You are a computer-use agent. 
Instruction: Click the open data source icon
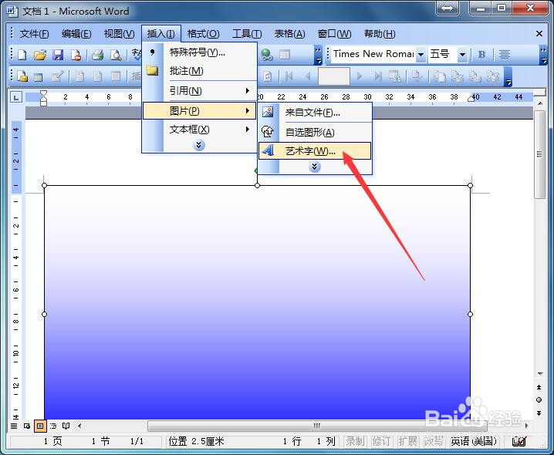pyautogui.click(x=38, y=76)
